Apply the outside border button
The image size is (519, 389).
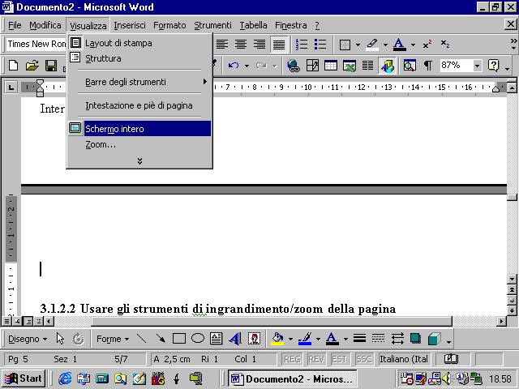click(345, 45)
